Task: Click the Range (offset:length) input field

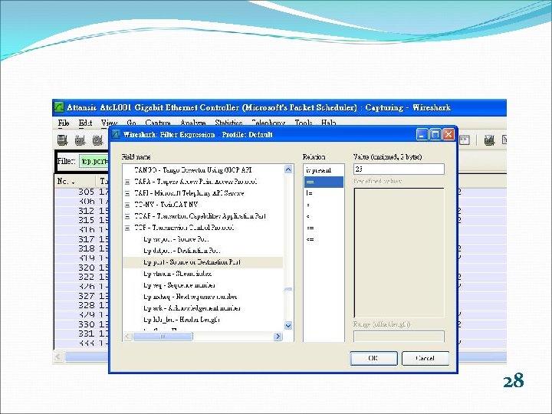Action: pyautogui.click(x=399, y=337)
